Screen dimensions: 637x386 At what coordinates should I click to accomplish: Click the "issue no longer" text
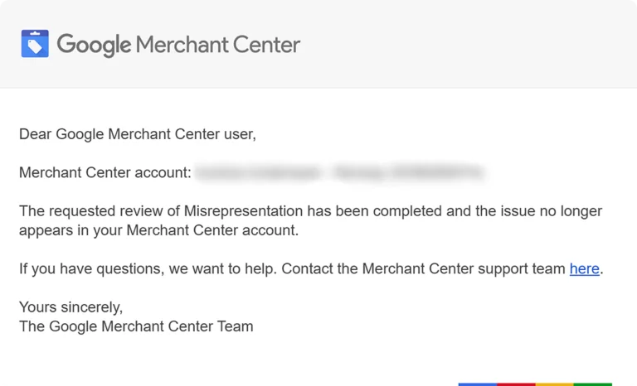click(x=554, y=211)
